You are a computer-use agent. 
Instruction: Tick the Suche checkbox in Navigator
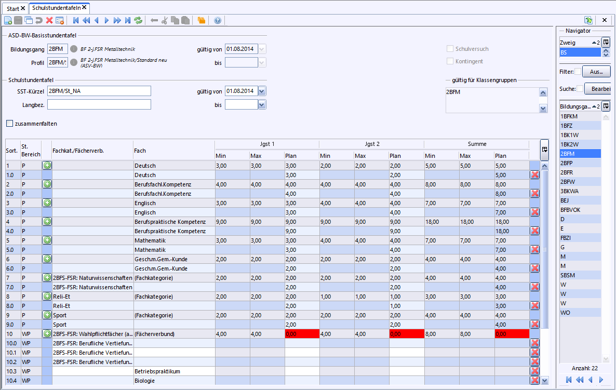580,89
